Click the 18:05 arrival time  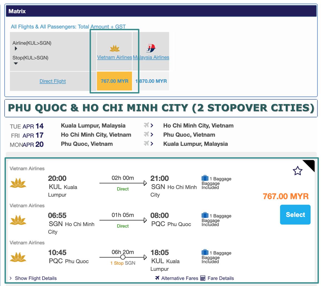tap(160, 253)
